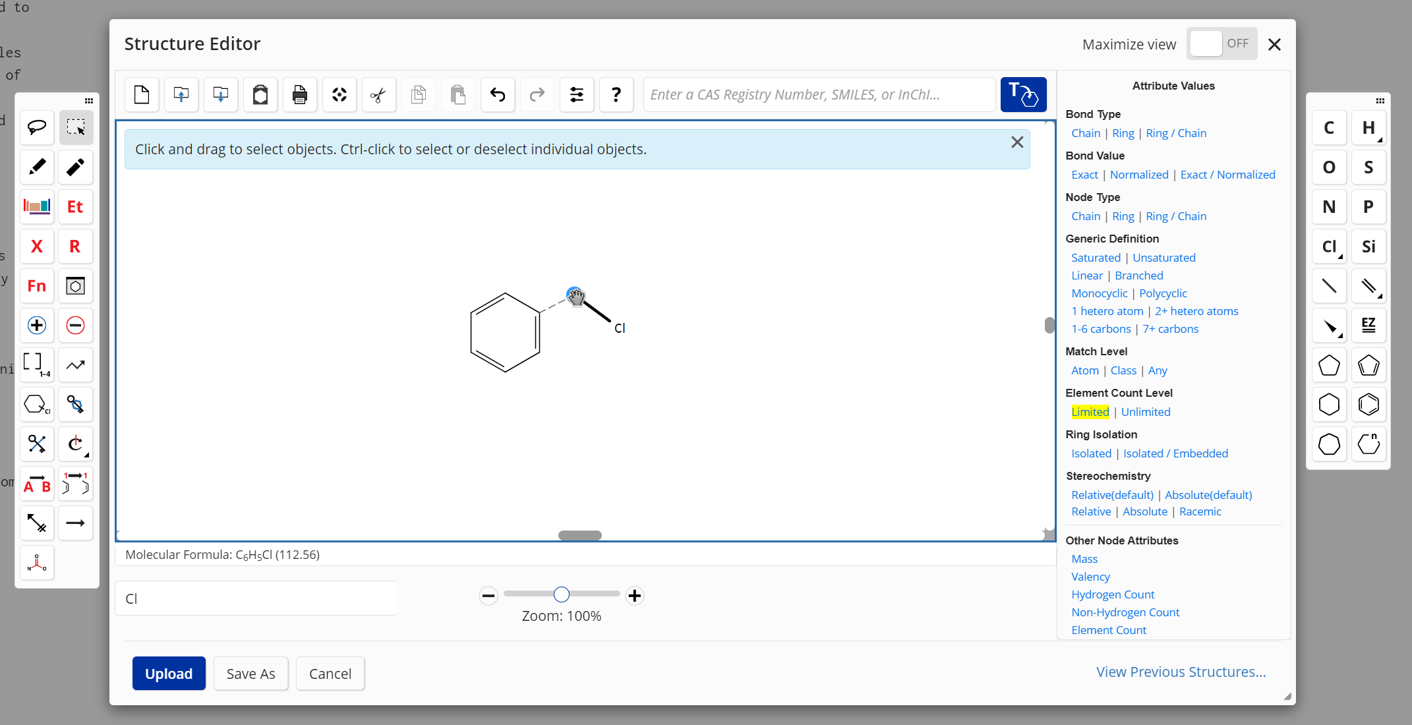Open the periodic table tool
Screen dimensions: 1412x725
click(x=37, y=206)
